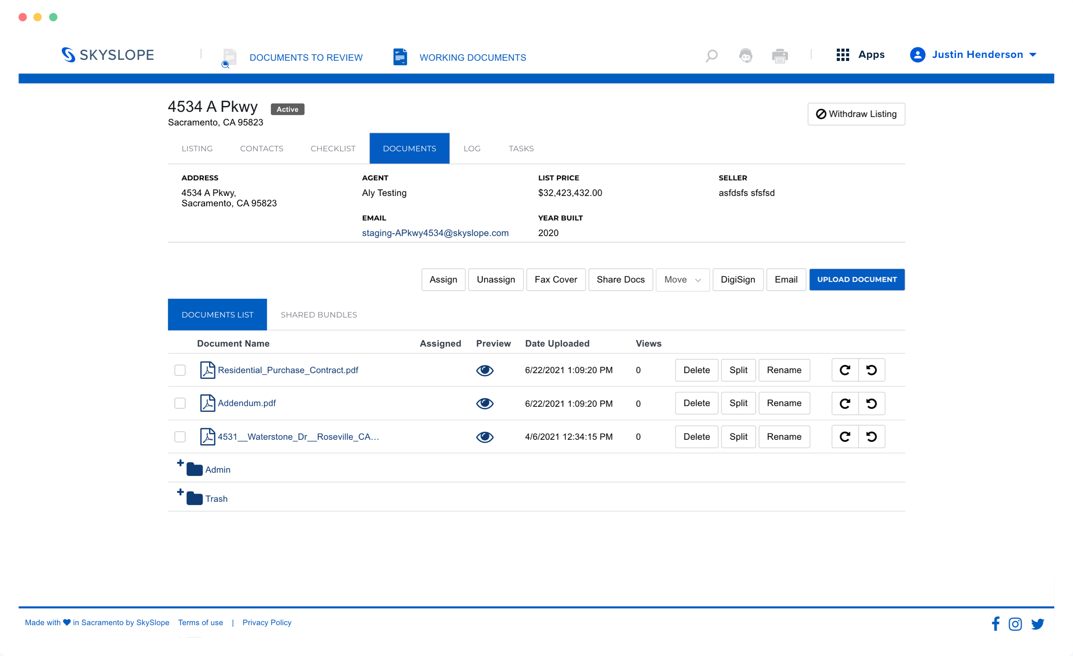
Task: Click the search magnifier icon in header
Action: (711, 56)
